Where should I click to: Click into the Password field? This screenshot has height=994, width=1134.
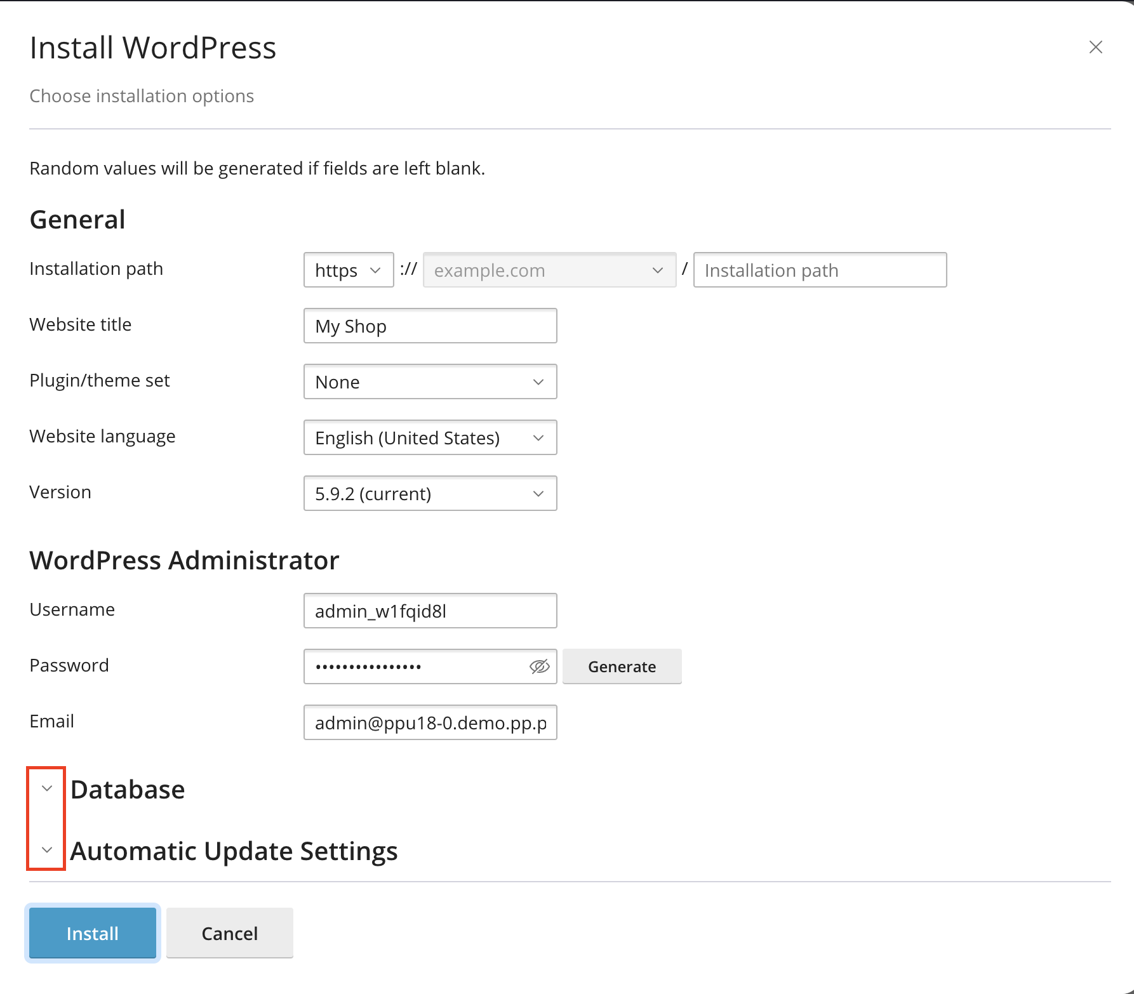click(416, 666)
